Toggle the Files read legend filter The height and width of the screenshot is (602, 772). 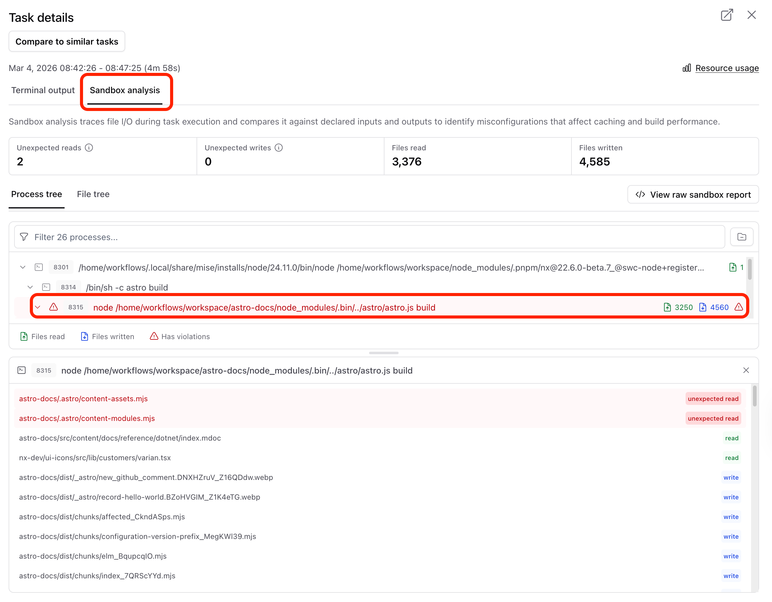pos(42,336)
